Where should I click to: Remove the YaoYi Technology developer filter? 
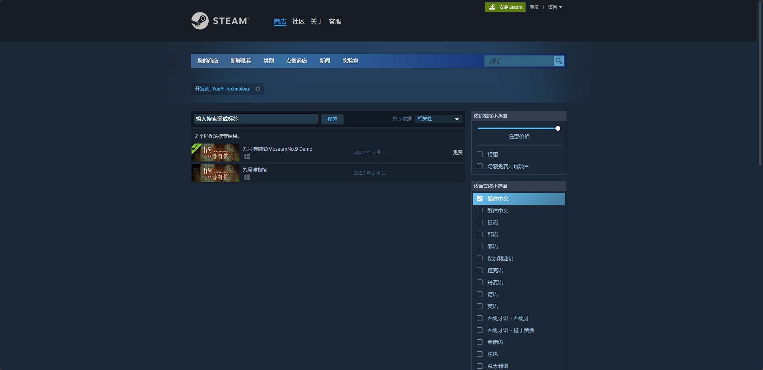(x=258, y=89)
